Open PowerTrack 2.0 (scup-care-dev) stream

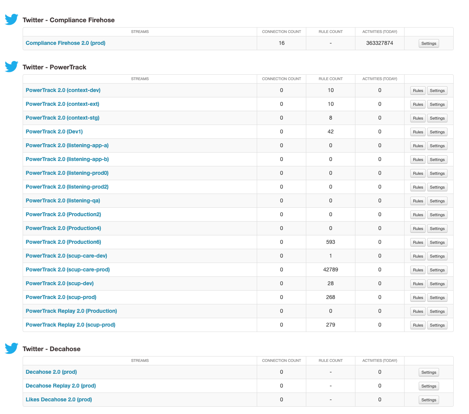pyautogui.click(x=66, y=256)
